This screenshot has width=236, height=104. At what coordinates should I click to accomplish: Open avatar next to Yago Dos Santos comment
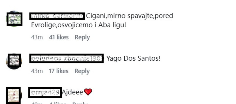click(x=14, y=61)
